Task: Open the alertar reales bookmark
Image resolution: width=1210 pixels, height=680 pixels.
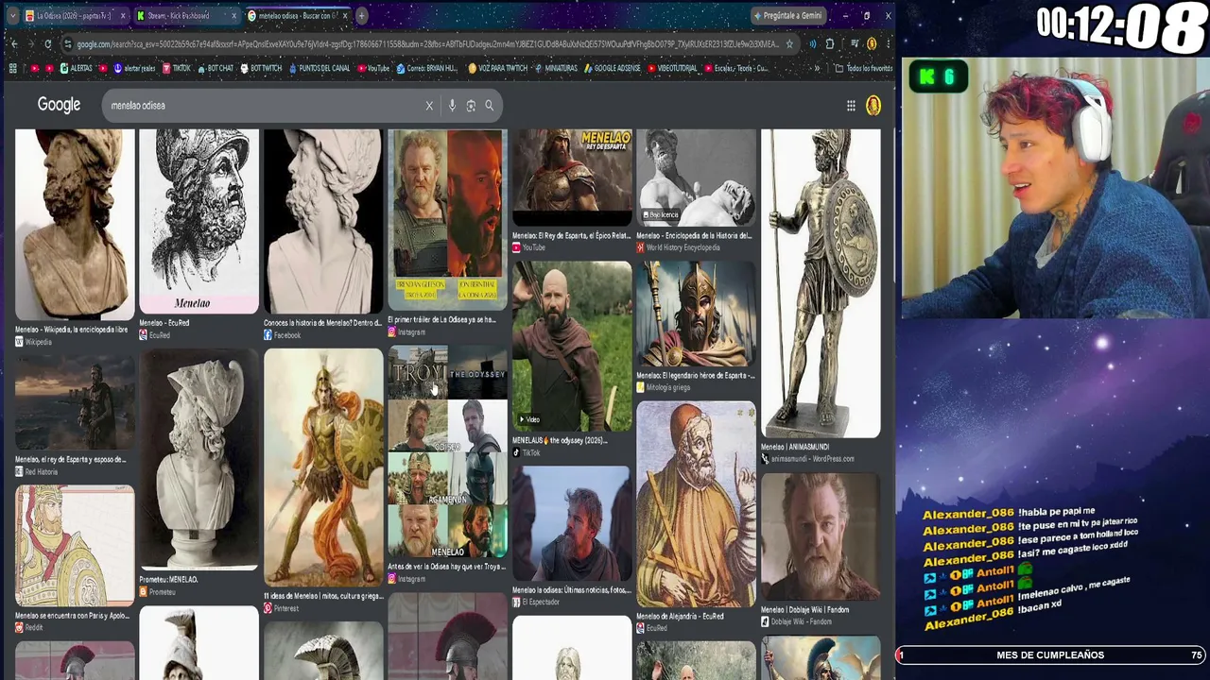Action: (x=133, y=68)
